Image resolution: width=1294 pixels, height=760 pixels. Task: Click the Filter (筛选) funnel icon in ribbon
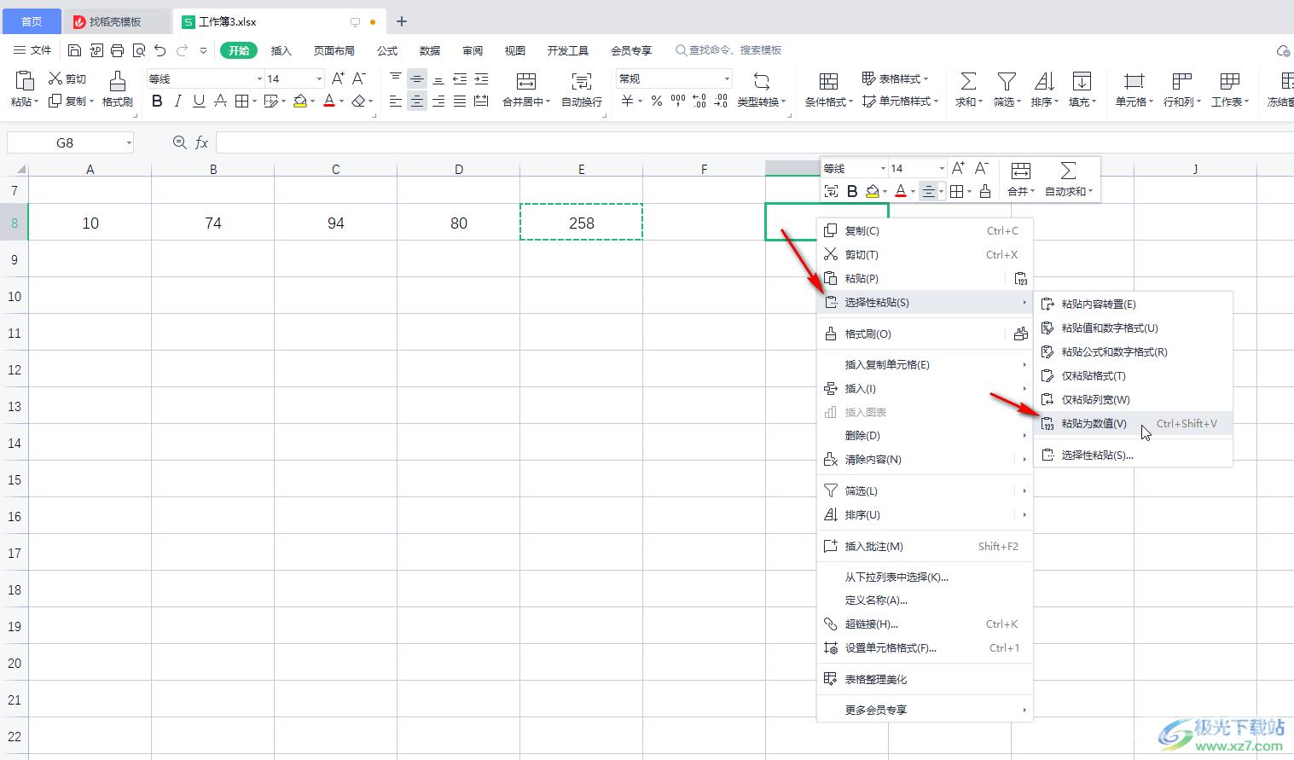(x=1007, y=81)
